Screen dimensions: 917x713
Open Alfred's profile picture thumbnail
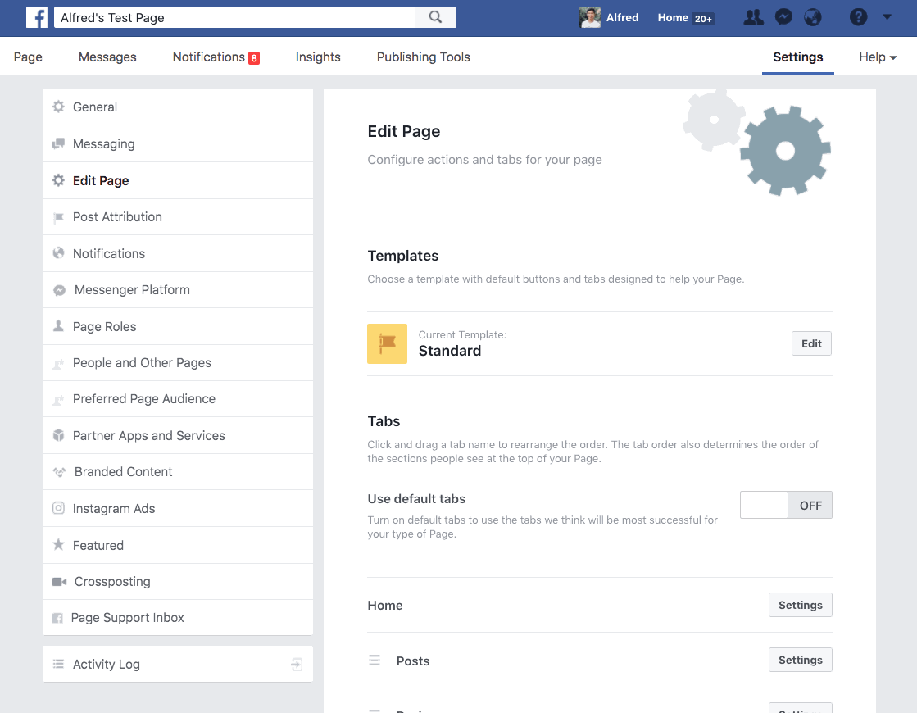[x=589, y=17]
